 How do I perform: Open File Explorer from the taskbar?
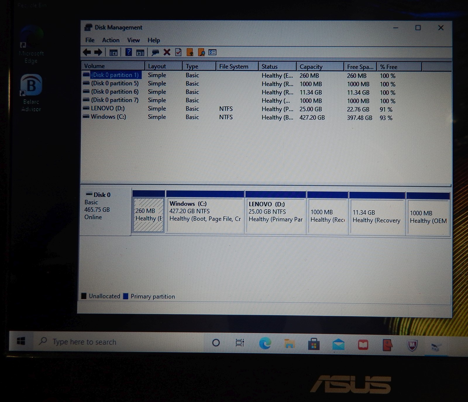[289, 344]
